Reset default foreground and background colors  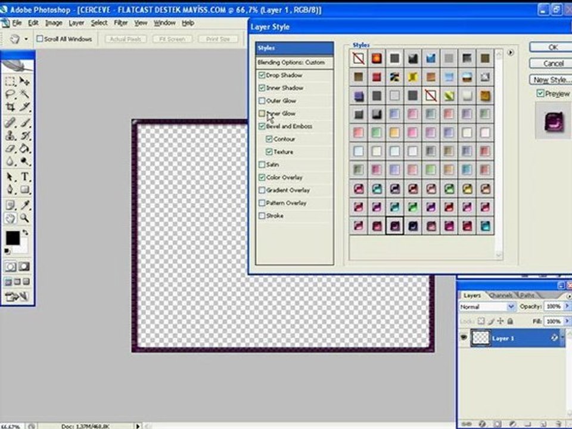click(x=7, y=251)
